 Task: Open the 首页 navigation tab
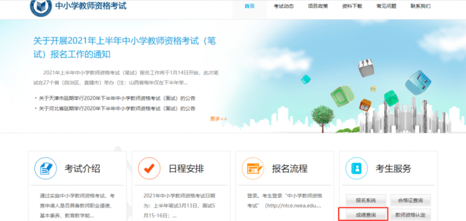tap(250, 6)
